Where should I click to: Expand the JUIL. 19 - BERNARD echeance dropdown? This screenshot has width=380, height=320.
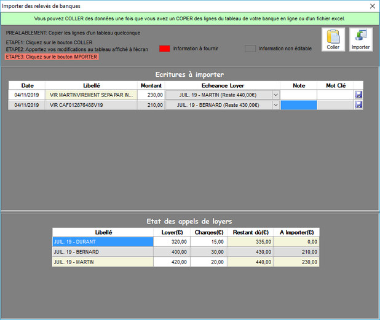coord(275,105)
